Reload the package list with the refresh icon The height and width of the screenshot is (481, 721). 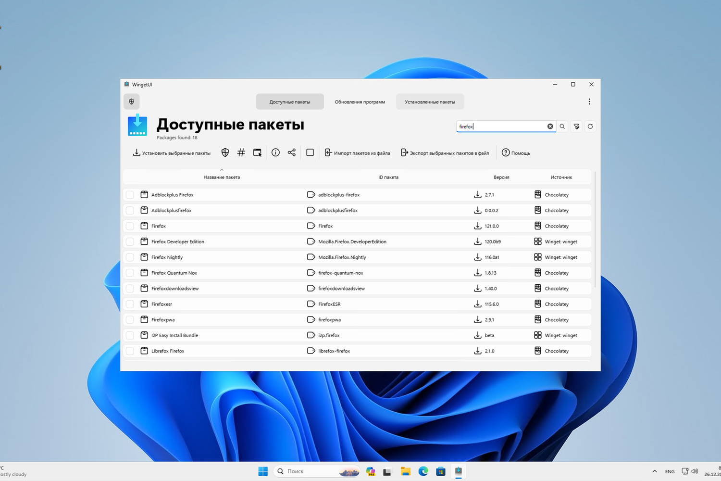coord(590,127)
